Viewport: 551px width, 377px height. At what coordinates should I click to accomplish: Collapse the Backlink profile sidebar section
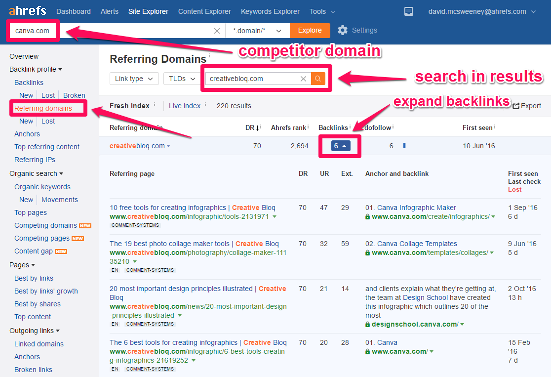point(36,69)
